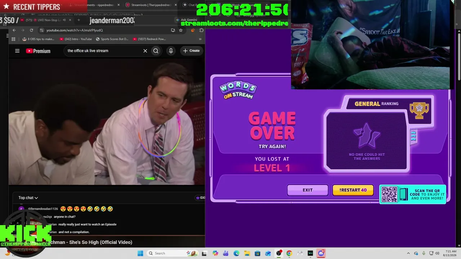The width and height of the screenshot is (461, 259).
Task: Click the Ask Gemini button
Action: [186, 20]
